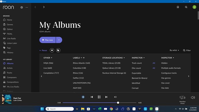Click the Play now button
The image size is (199, 112).
[x=48, y=40]
